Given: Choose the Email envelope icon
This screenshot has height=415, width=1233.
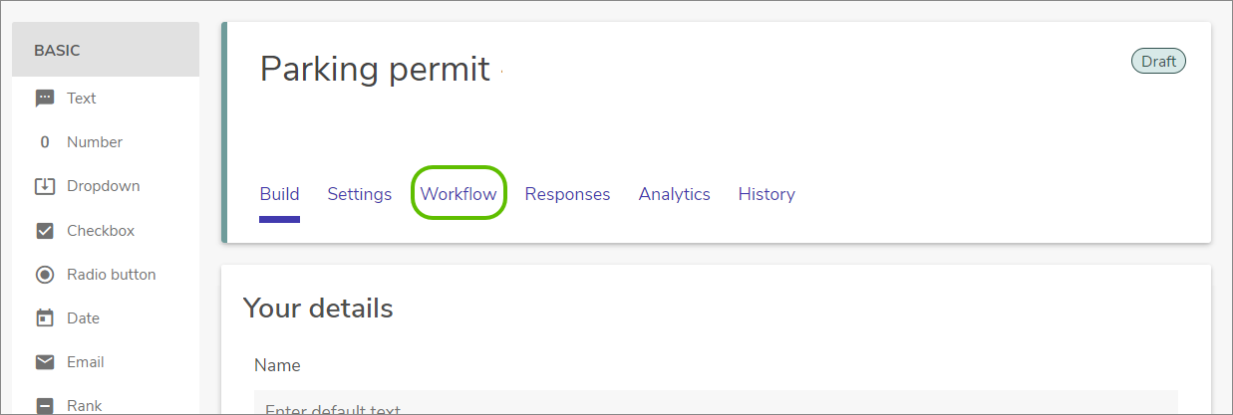Looking at the screenshot, I should tap(44, 362).
